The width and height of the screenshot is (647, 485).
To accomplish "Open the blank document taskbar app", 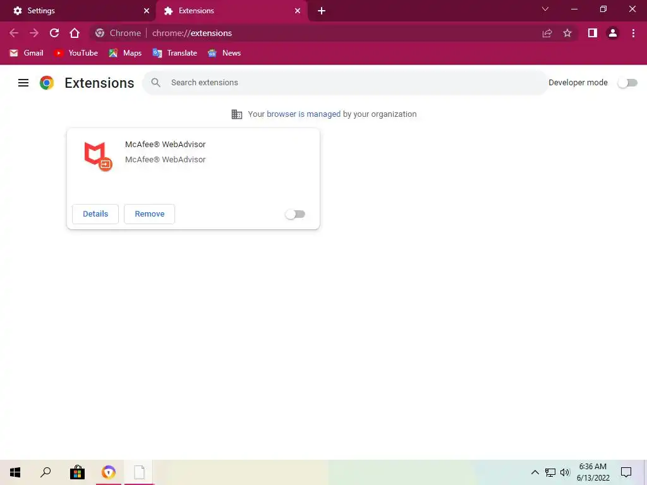I will [140, 472].
